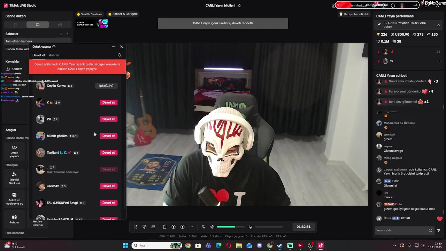
Task: Select the Tam ekran kamera scene
Action: (x=38, y=41)
